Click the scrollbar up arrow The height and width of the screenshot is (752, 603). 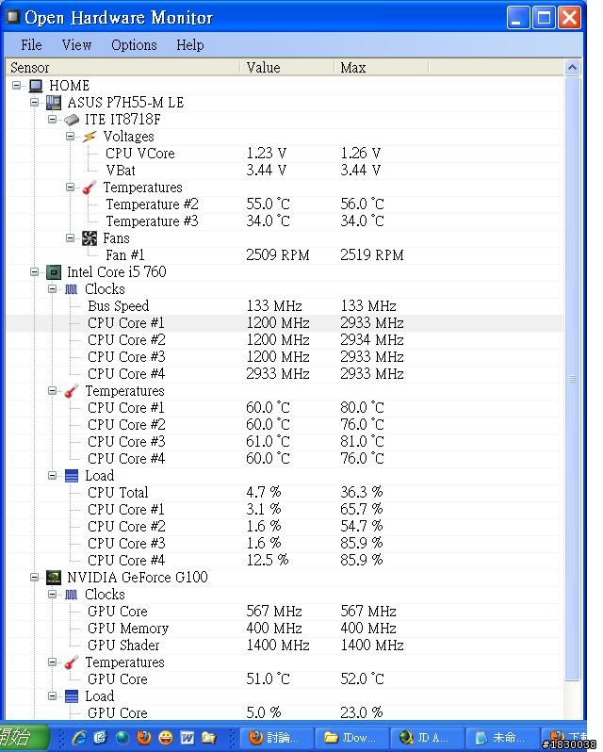point(572,68)
